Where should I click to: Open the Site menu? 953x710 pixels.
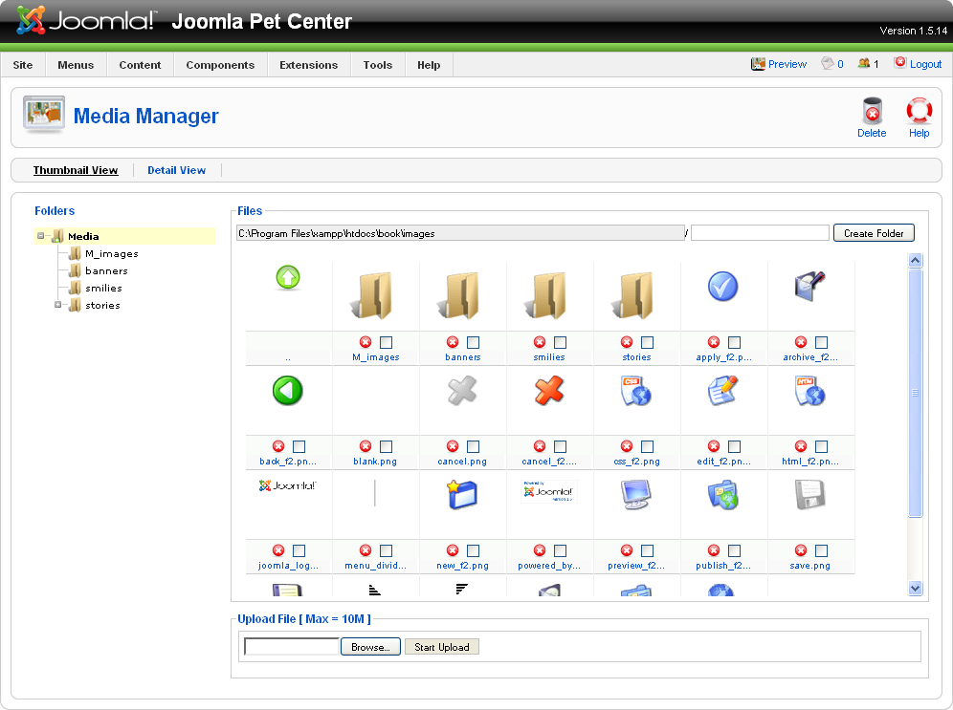pyautogui.click(x=23, y=65)
